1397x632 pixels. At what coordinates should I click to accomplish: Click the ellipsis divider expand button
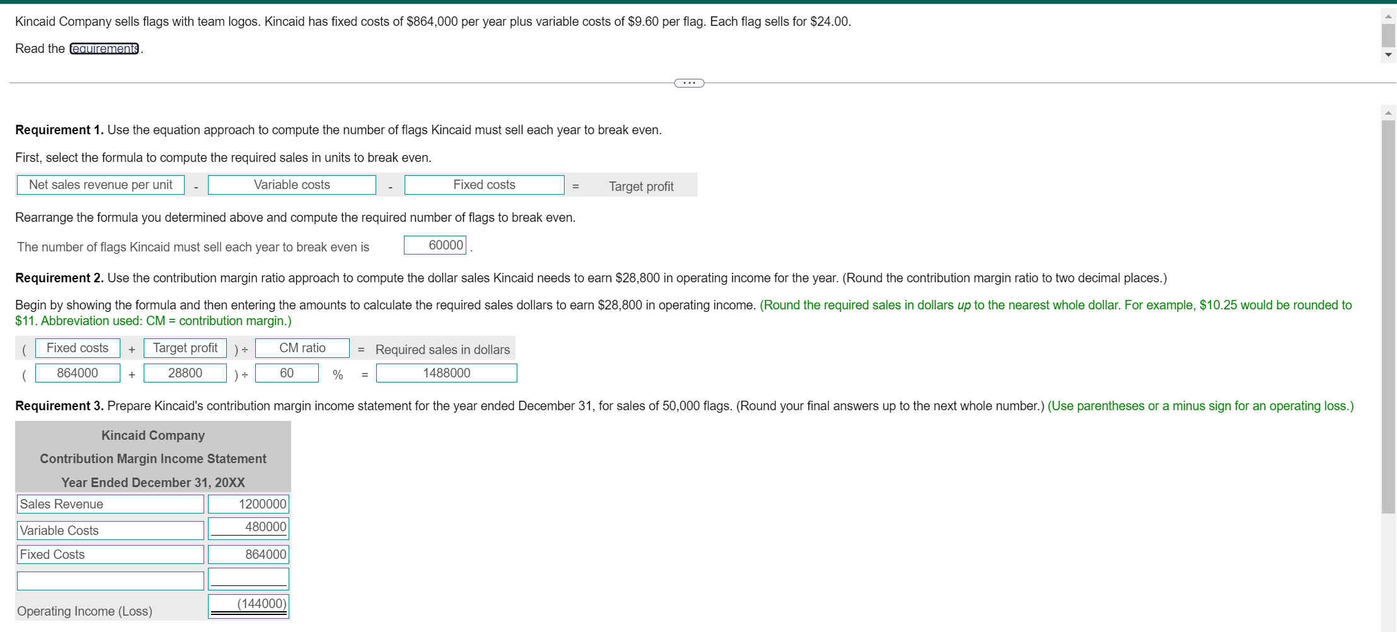point(689,83)
